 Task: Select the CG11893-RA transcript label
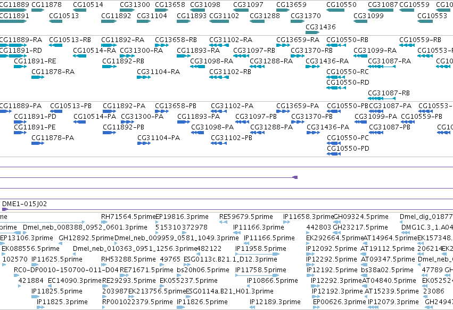coord(198,50)
